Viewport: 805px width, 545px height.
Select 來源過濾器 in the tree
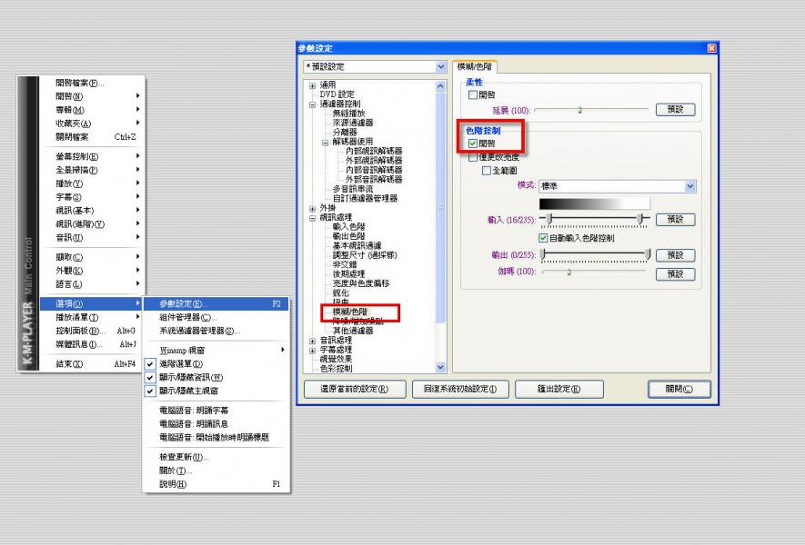(353, 123)
